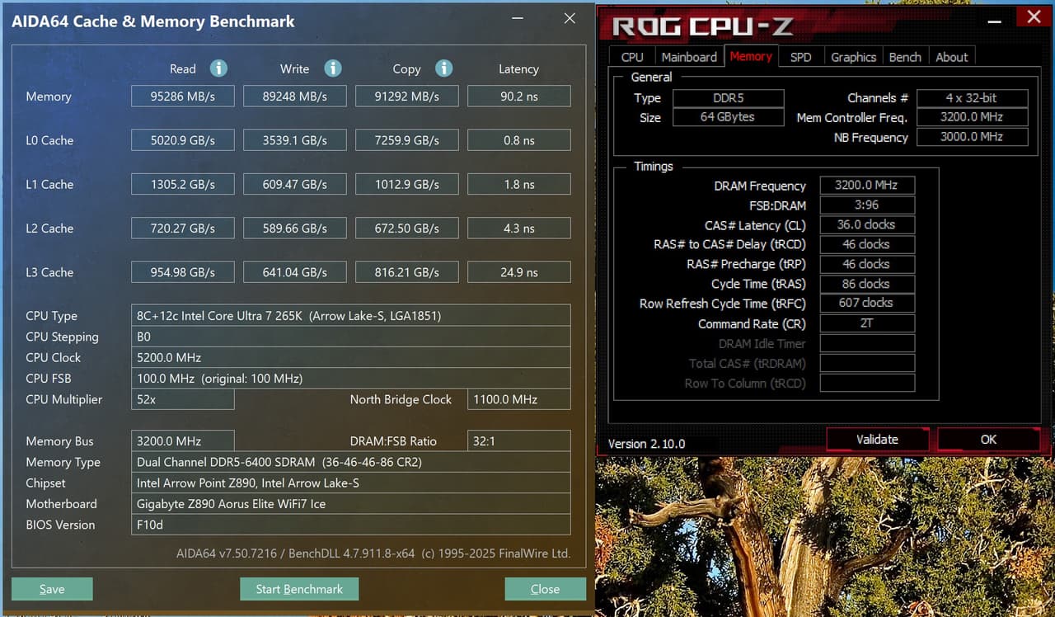Click the CPU FSB value 100.0 MHz

click(351, 378)
